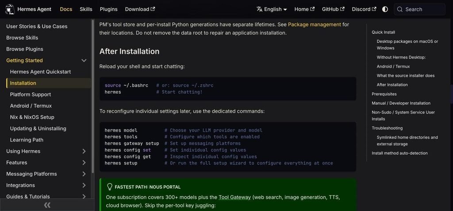Open Features sidebar category
The height and width of the screenshot is (211, 453).
coord(17,162)
